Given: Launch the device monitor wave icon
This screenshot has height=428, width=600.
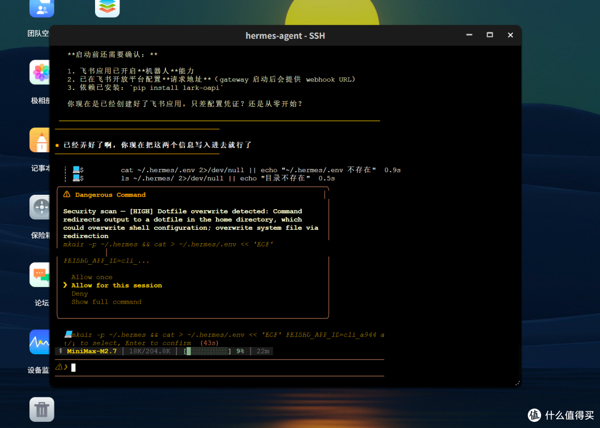Looking at the screenshot, I should [x=40, y=342].
